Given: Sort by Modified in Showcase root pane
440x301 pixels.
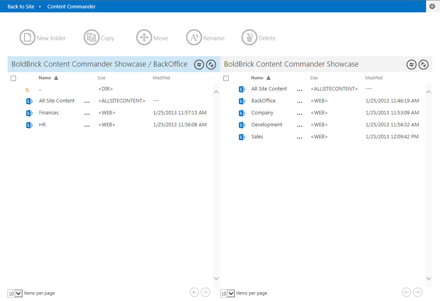Looking at the screenshot, I should pyautogui.click(x=374, y=78).
